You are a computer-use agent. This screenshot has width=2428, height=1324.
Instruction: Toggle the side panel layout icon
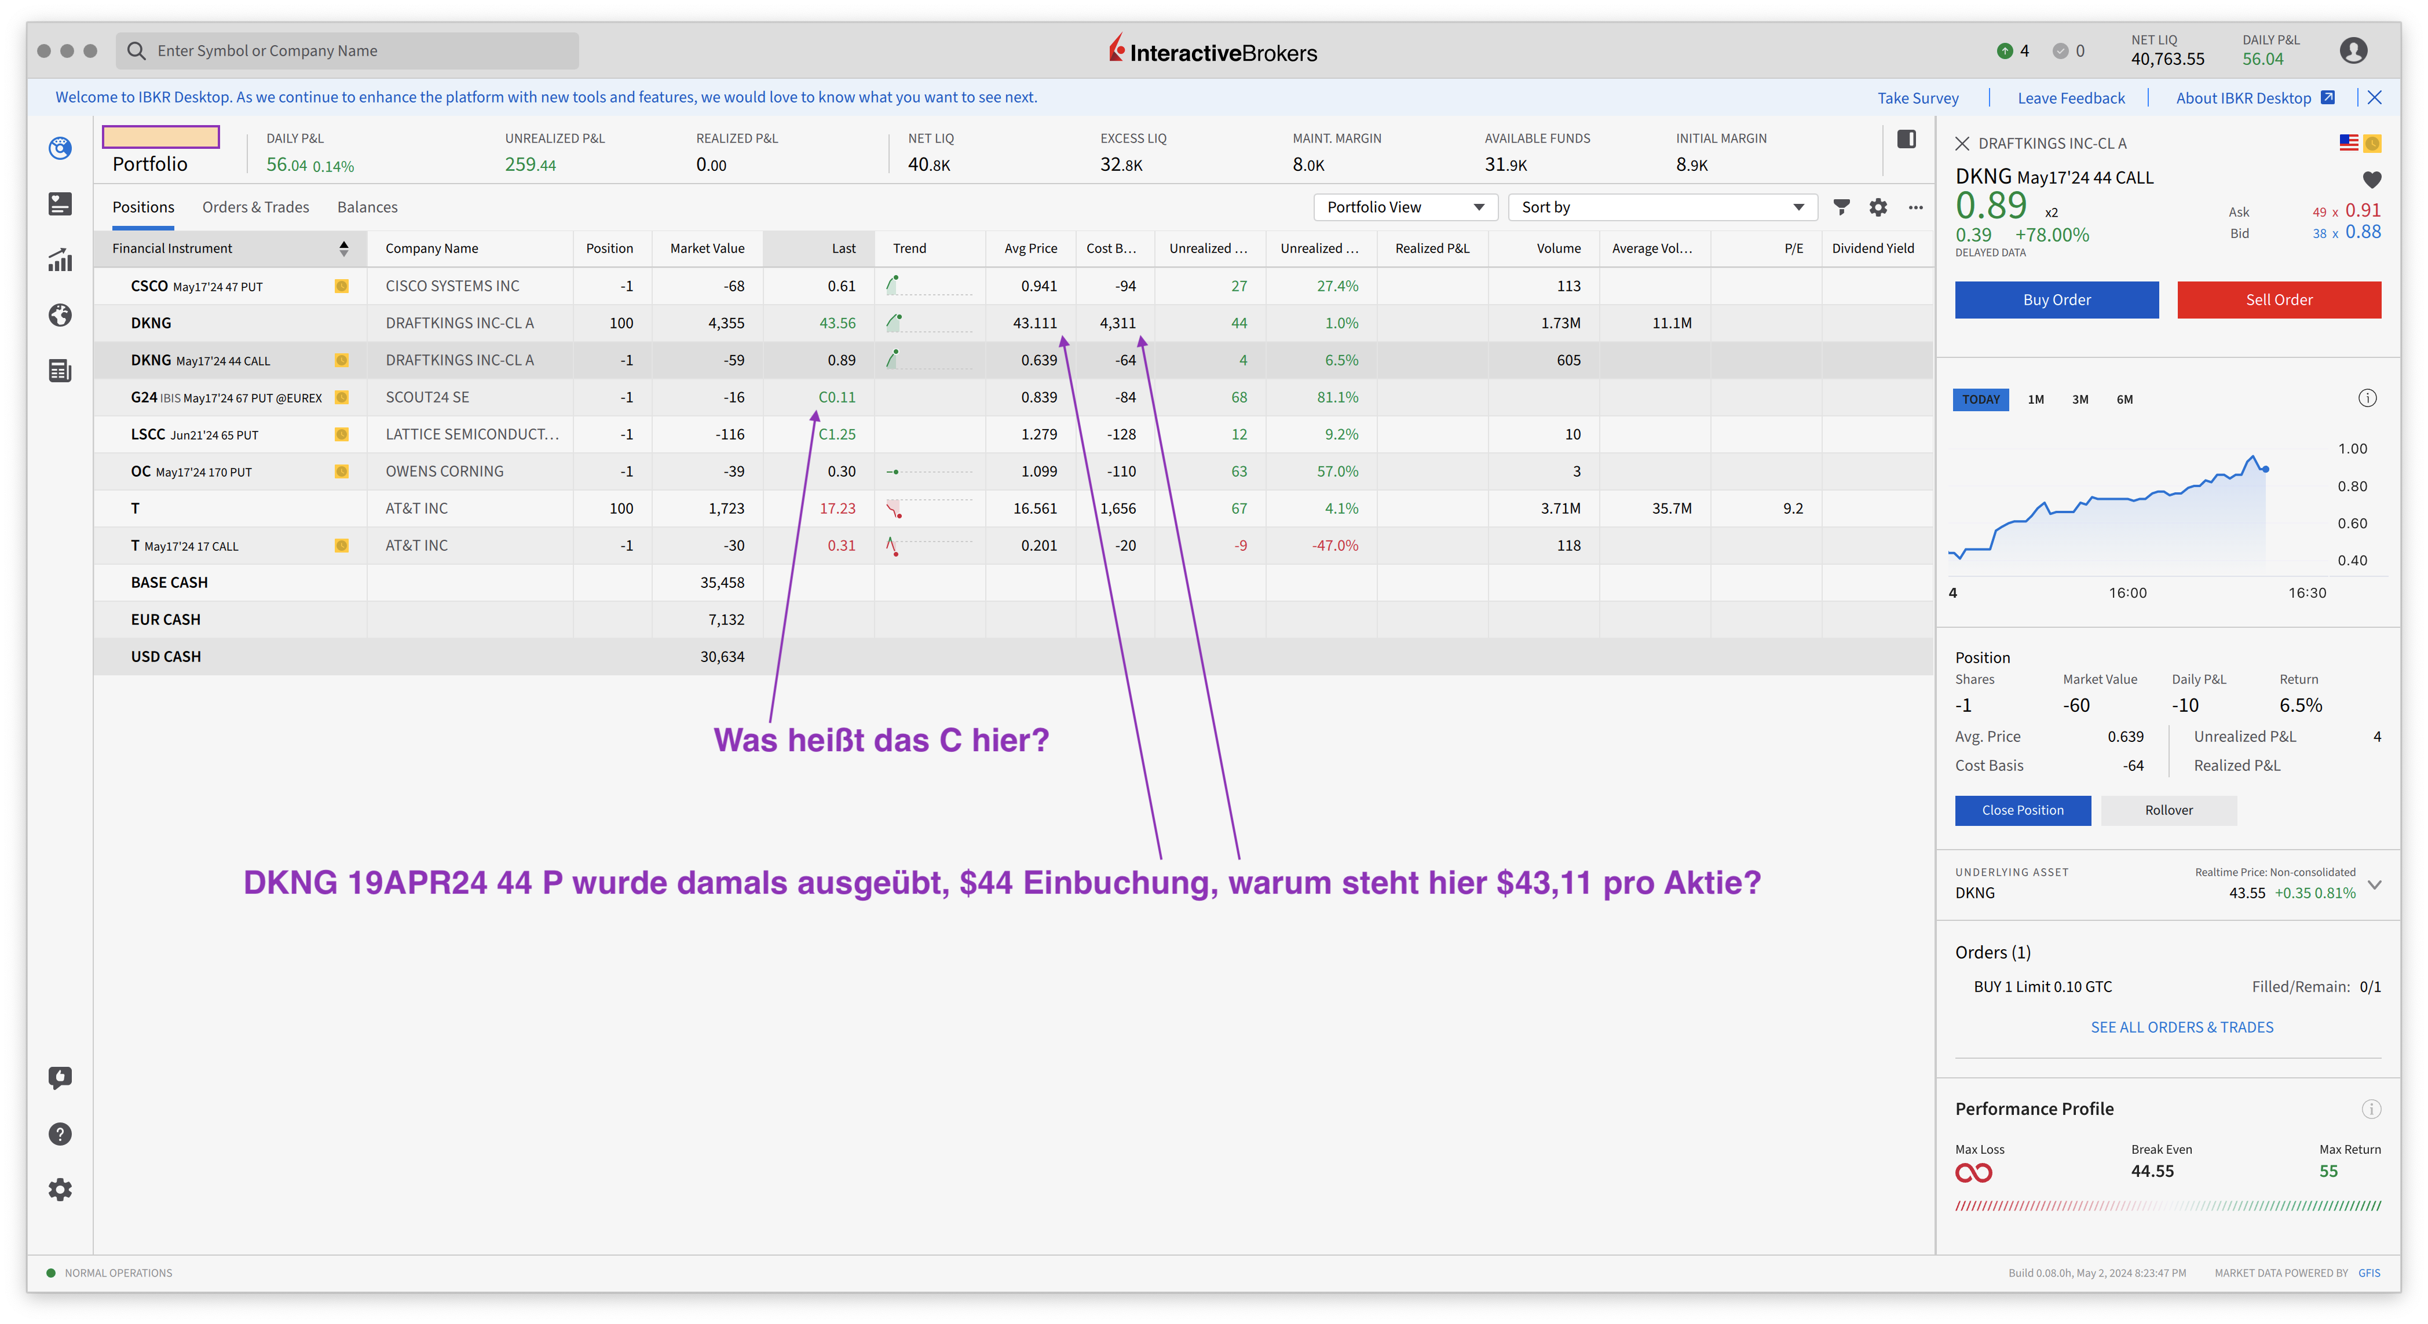(x=1906, y=140)
